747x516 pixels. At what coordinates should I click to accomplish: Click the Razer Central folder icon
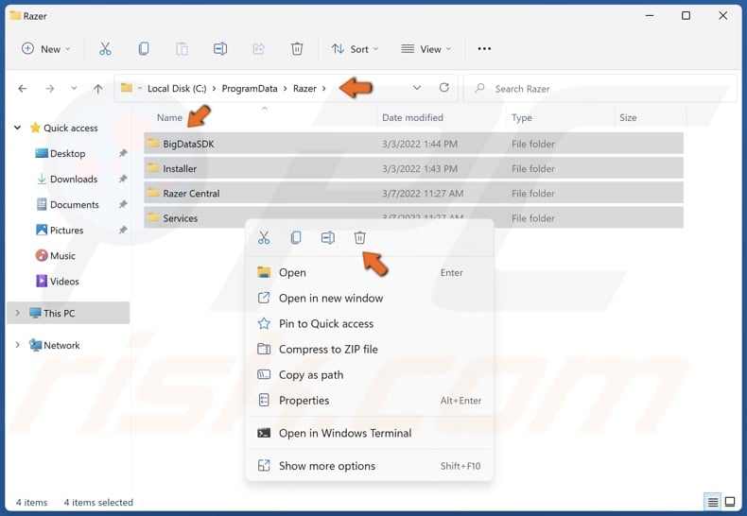pyautogui.click(x=153, y=192)
